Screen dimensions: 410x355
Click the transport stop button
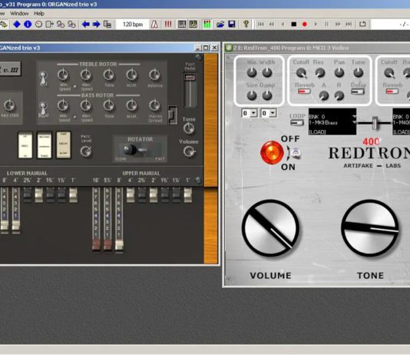point(293,25)
